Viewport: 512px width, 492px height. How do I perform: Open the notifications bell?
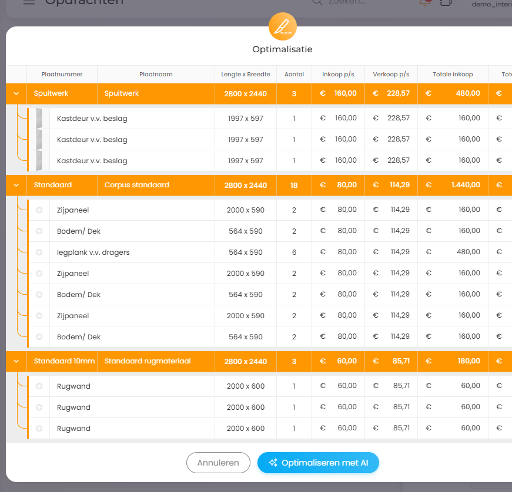(x=424, y=2)
